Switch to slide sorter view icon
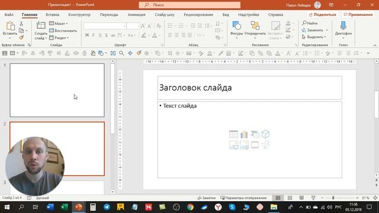The image size is (379, 213). [290, 198]
